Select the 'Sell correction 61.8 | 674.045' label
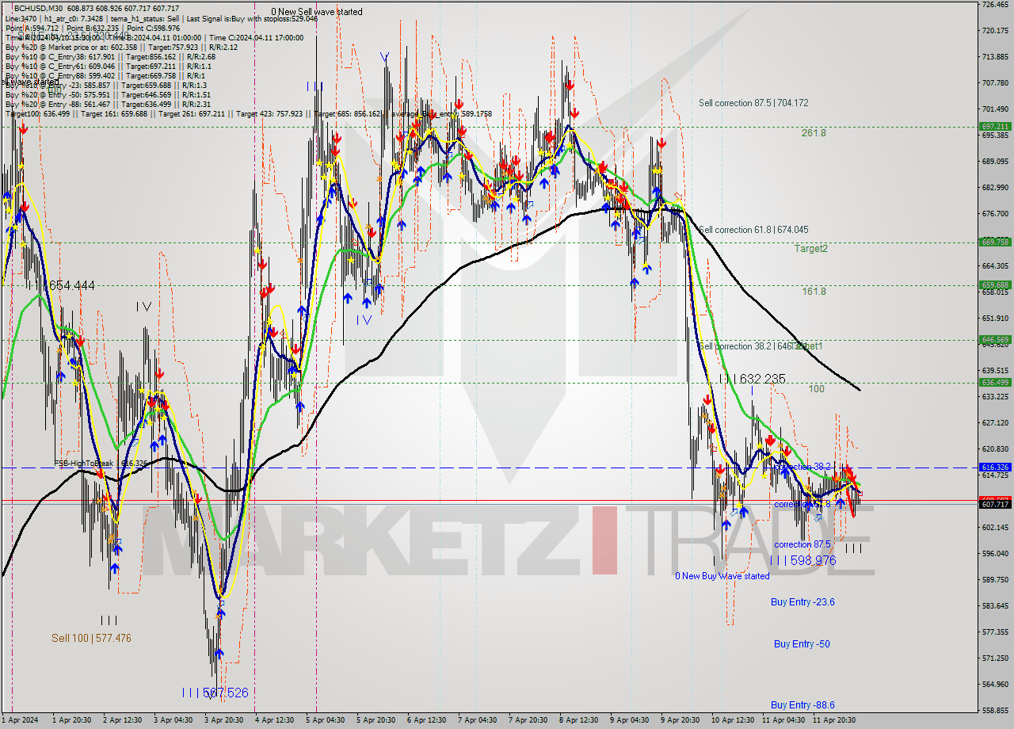 click(x=753, y=230)
